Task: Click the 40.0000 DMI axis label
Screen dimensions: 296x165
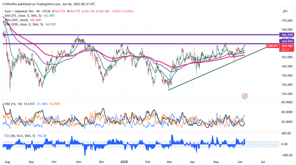Action: point(287,112)
